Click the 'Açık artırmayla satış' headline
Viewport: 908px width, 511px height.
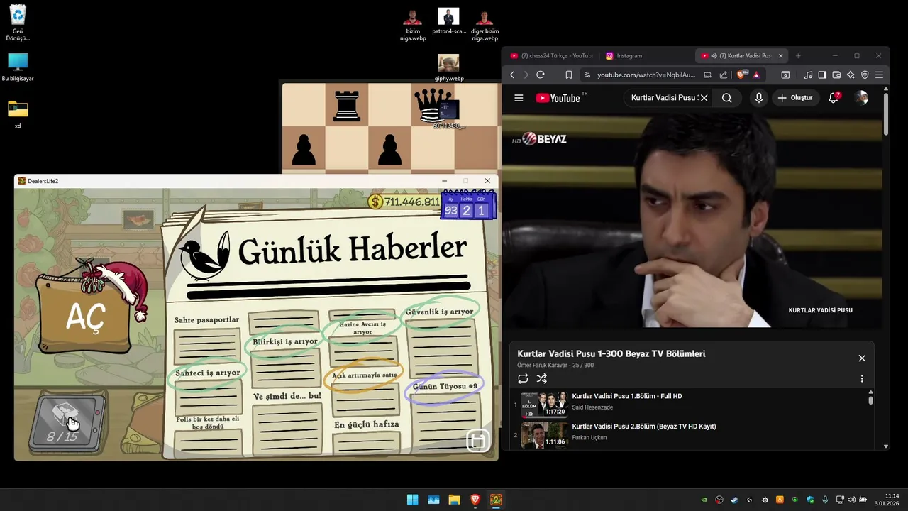[364, 375]
